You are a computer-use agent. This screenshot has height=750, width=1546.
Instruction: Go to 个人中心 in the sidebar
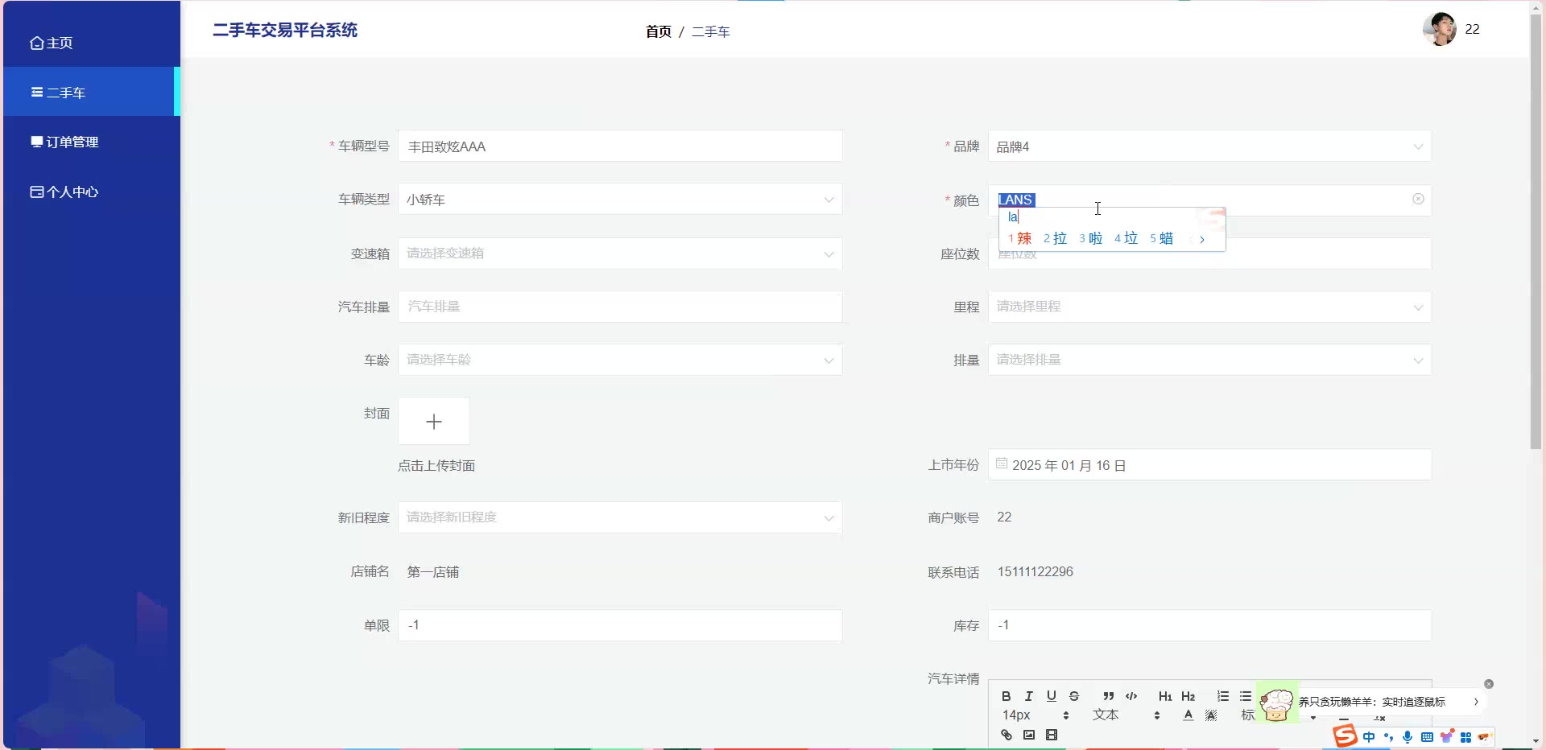point(72,192)
